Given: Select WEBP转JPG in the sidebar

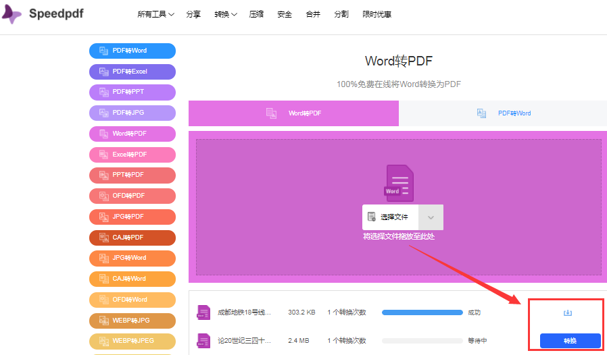Looking at the screenshot, I should point(132,321).
